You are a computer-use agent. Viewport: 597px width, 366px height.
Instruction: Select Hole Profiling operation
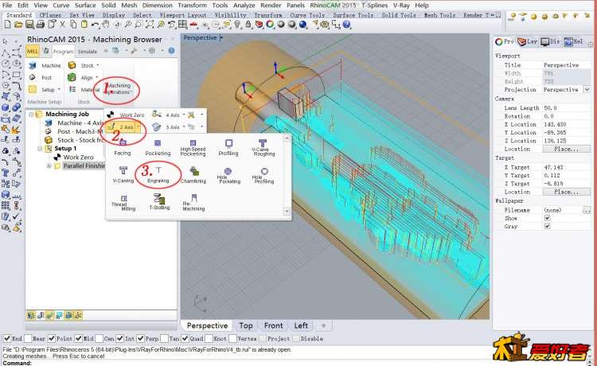263,176
